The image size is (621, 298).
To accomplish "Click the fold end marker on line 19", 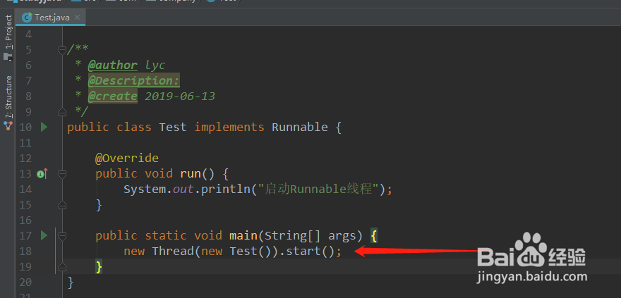I will (x=62, y=267).
